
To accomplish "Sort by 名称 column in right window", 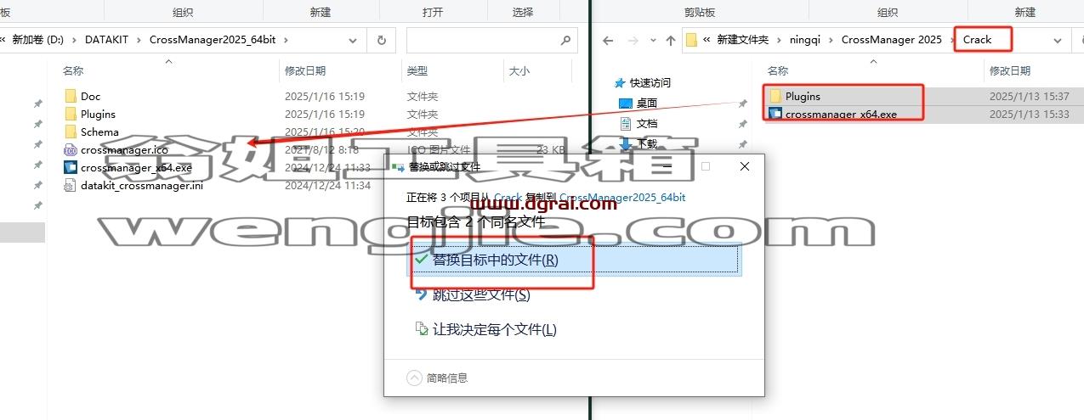I will click(778, 71).
